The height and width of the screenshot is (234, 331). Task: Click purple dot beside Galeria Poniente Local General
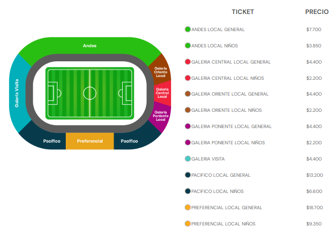188,126
